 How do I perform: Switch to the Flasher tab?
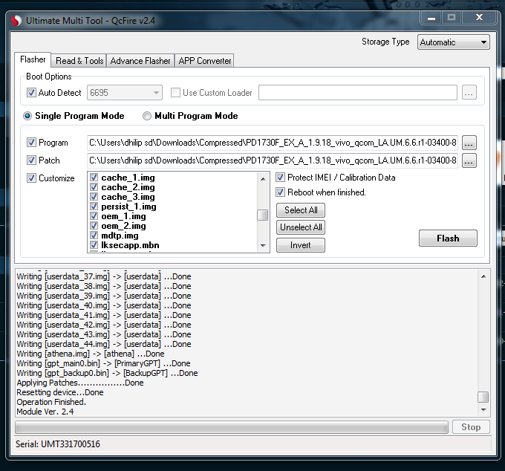pos(33,59)
